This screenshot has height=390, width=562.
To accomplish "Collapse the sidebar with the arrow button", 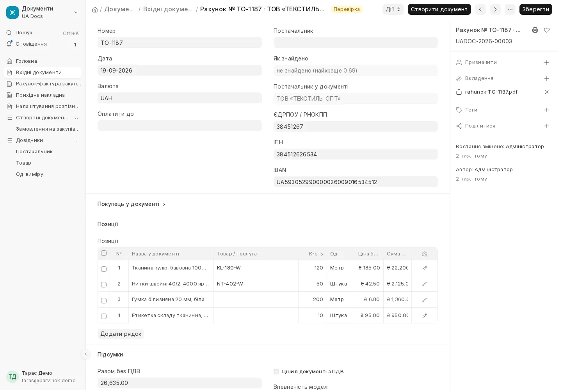I will (85, 354).
